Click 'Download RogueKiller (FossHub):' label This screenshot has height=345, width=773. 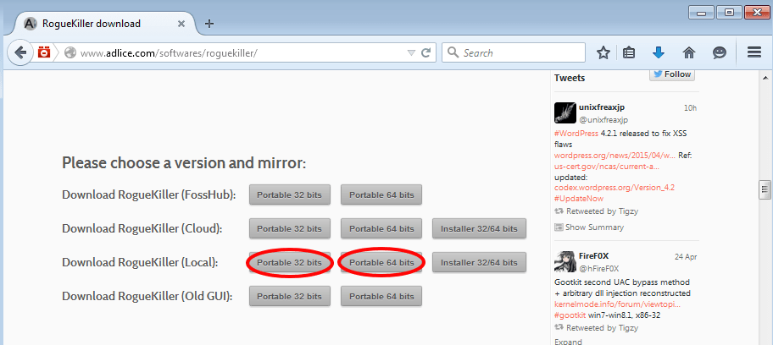click(149, 194)
